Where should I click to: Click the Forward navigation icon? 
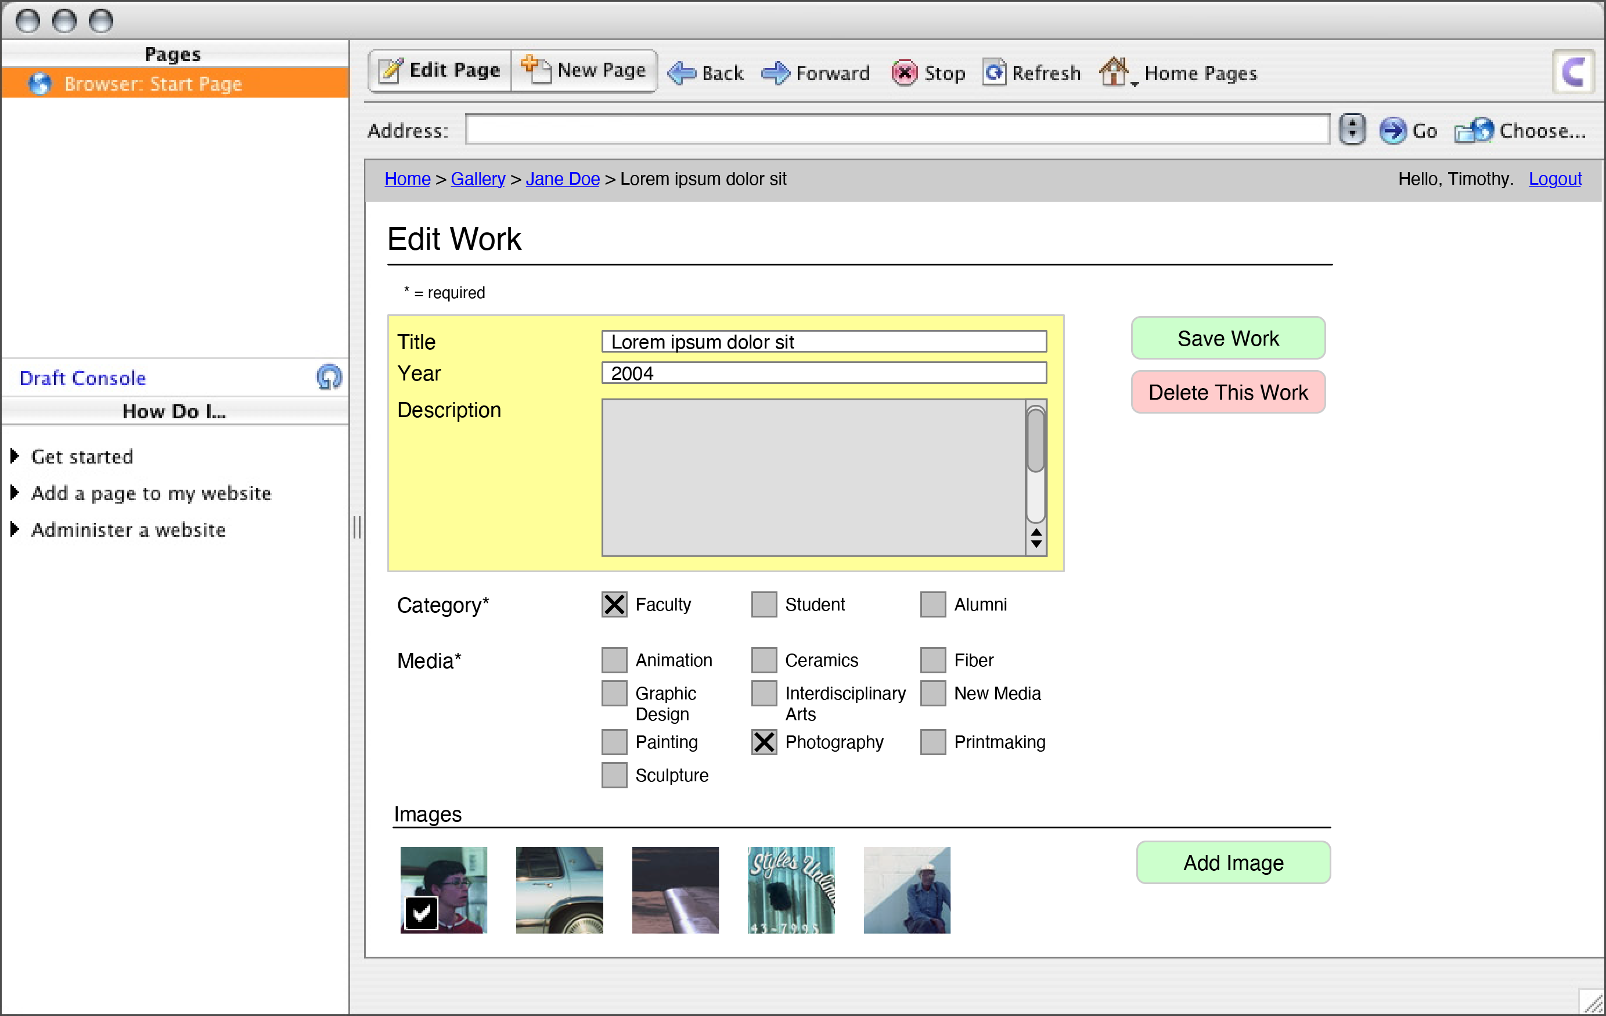pyautogui.click(x=776, y=73)
